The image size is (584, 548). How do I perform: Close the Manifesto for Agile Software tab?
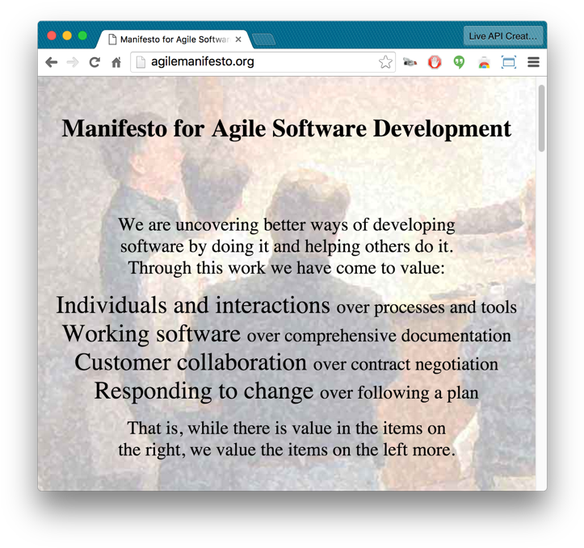coord(238,39)
